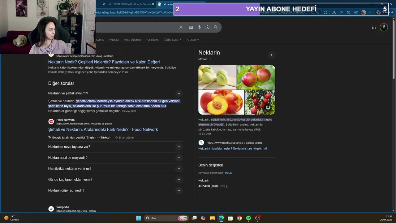Open OBS Studio from the taskbar
The width and height of the screenshot is (396, 223).
pos(258,218)
